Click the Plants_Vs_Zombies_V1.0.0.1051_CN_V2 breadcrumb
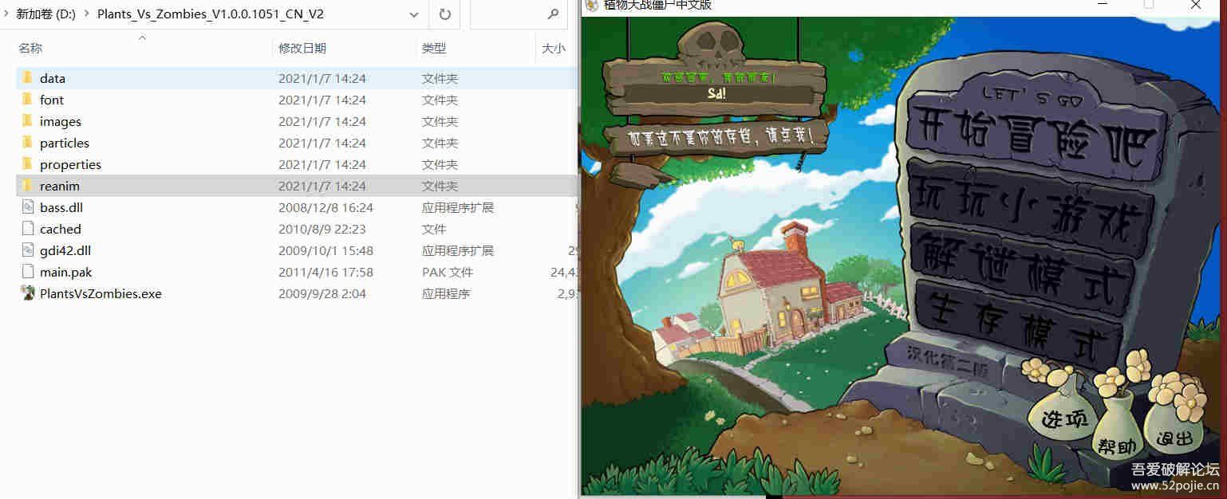Screen dimensions: 1227x499 [x=211, y=14]
